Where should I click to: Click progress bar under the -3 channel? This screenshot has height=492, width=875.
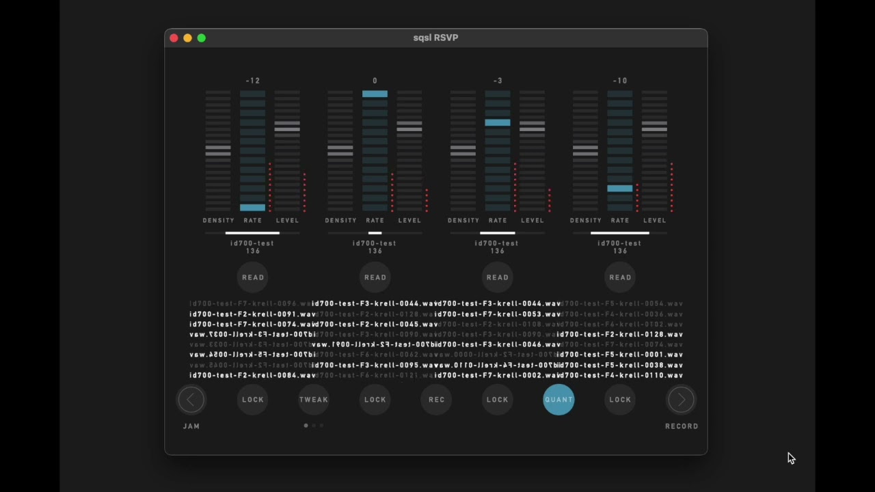click(497, 233)
